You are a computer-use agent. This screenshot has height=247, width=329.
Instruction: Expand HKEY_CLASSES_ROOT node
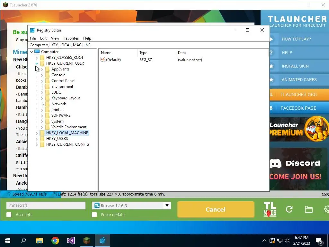coord(37,58)
